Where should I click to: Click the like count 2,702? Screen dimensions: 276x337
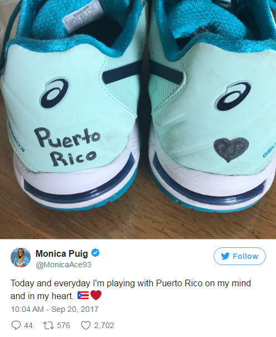(104, 325)
